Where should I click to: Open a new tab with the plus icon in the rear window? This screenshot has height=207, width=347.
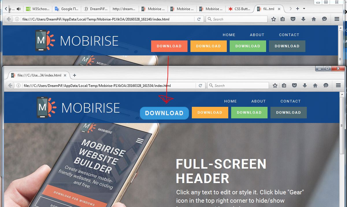coord(298,9)
